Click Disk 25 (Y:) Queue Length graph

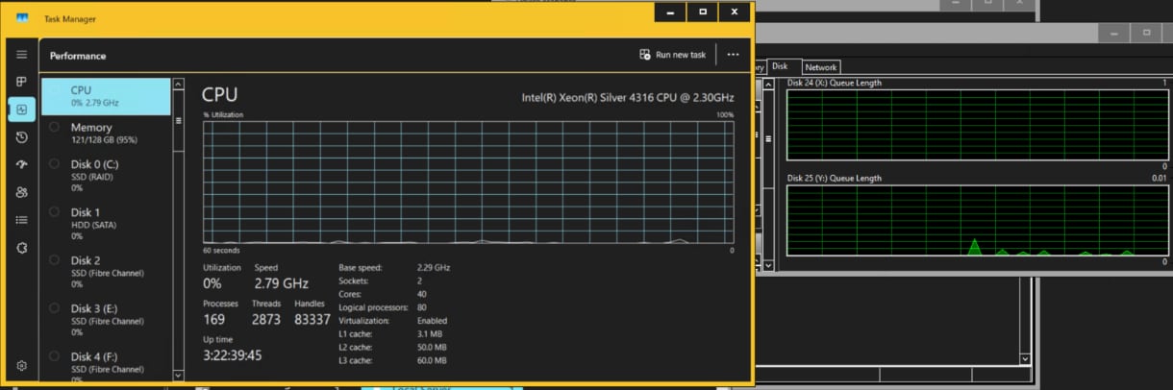pos(977,220)
